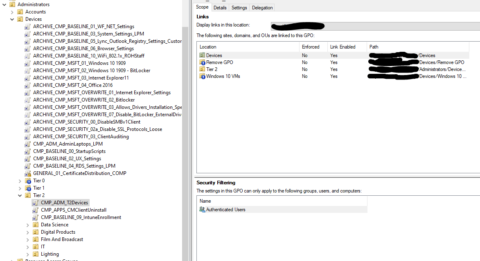Expand the IT tree node
The image size is (480, 261).
(x=27, y=247)
